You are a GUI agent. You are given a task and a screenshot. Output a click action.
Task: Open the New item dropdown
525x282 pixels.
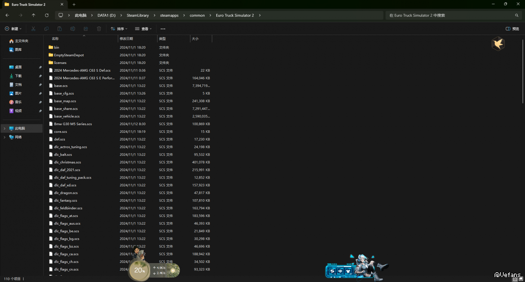click(x=13, y=29)
